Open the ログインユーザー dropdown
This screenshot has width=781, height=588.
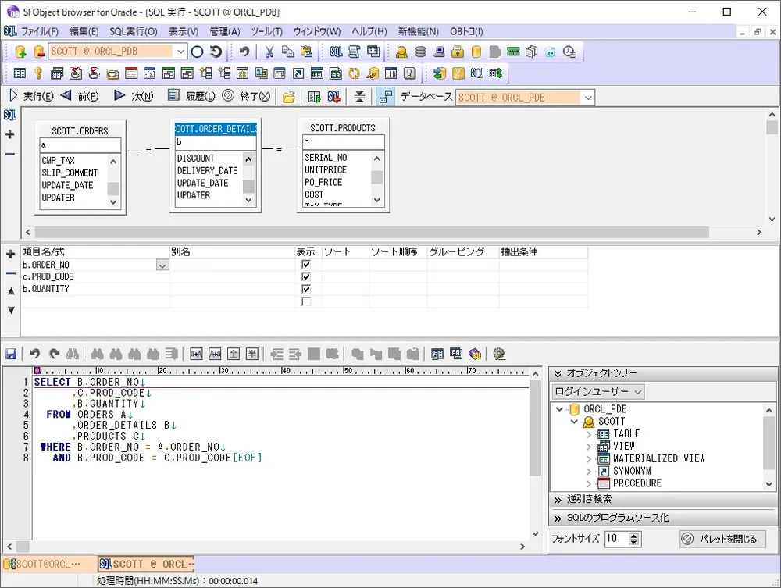tap(598, 391)
